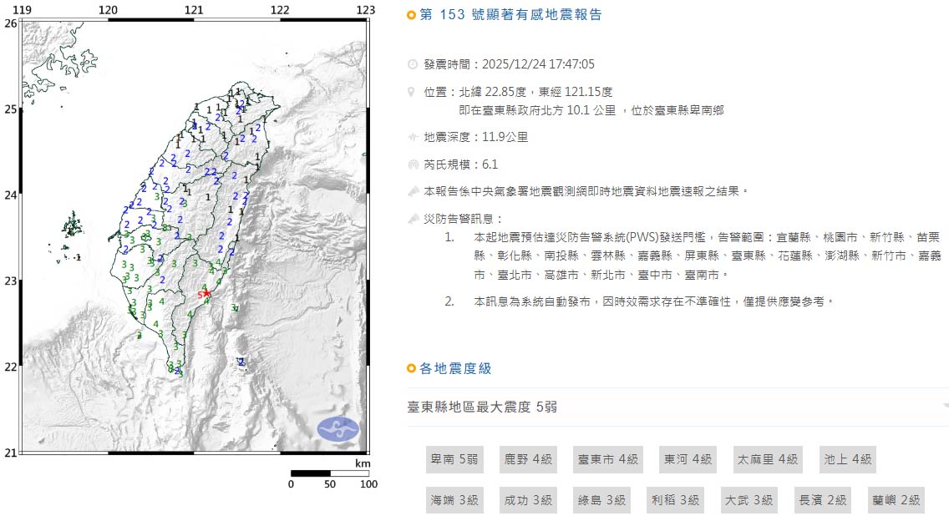Select the 鹿野 4級 intensity tag

tap(528, 459)
